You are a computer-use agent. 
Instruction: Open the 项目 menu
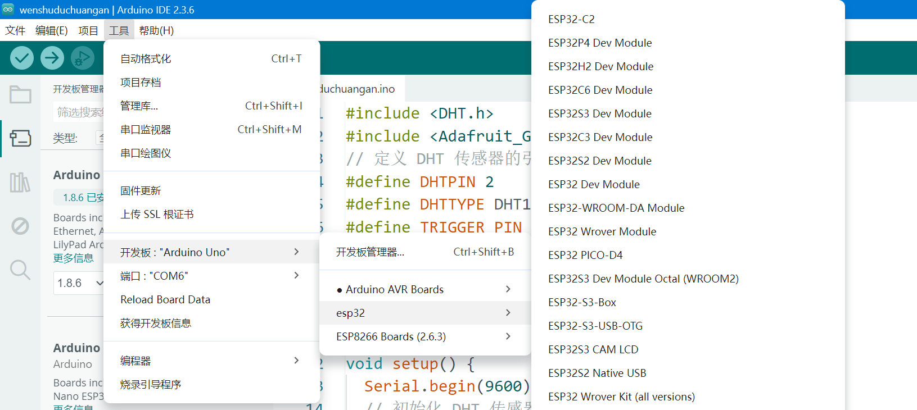pyautogui.click(x=88, y=30)
